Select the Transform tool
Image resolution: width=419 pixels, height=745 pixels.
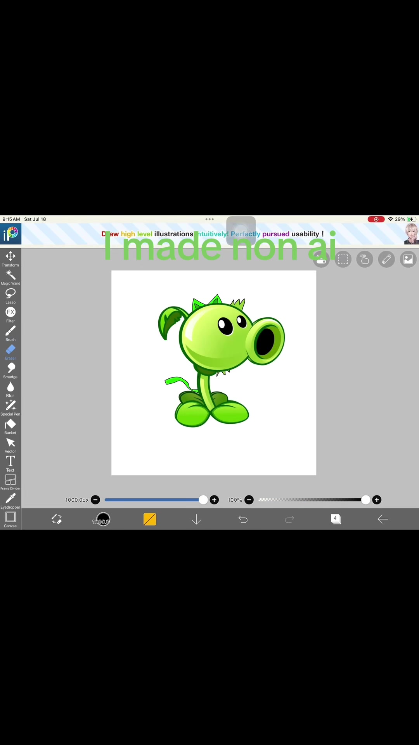(10, 259)
